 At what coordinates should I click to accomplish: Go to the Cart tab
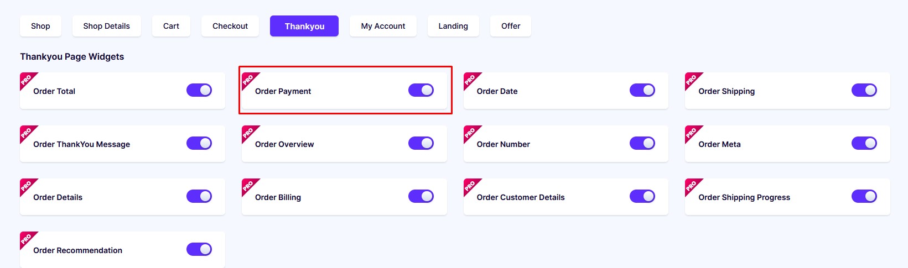pyautogui.click(x=171, y=26)
